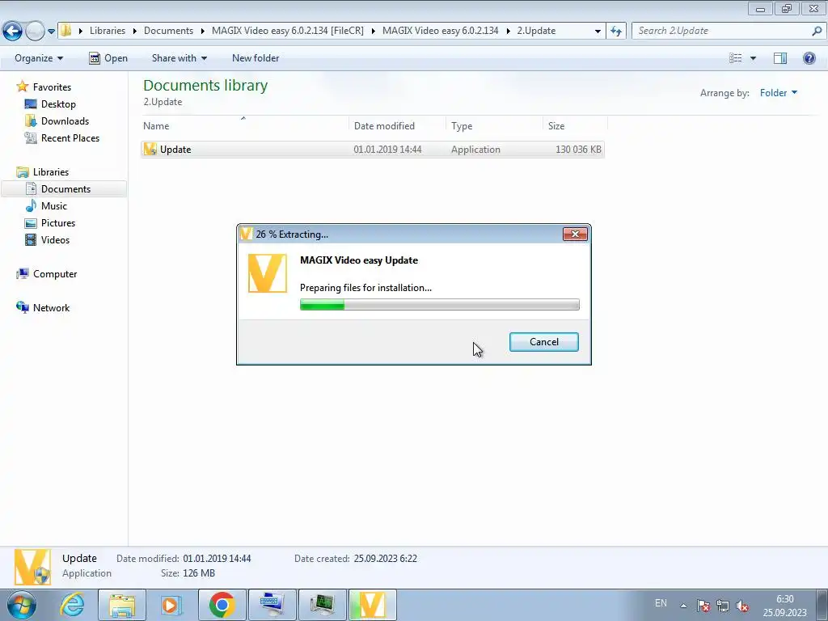Click the Libraries breadcrumb segment

(108, 31)
